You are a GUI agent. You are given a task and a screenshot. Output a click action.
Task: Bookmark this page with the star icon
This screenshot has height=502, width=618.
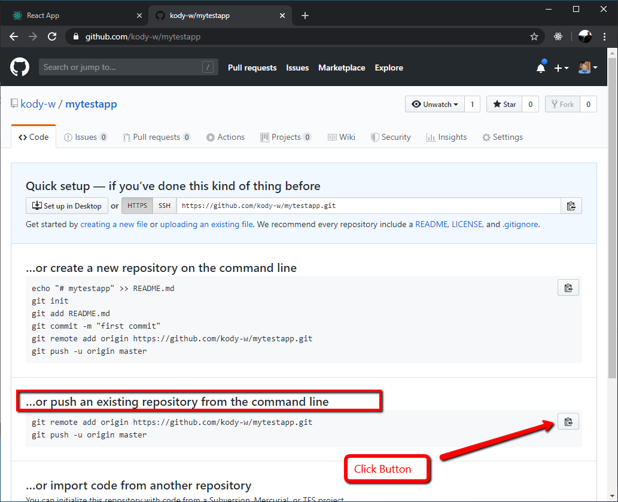[x=534, y=36]
